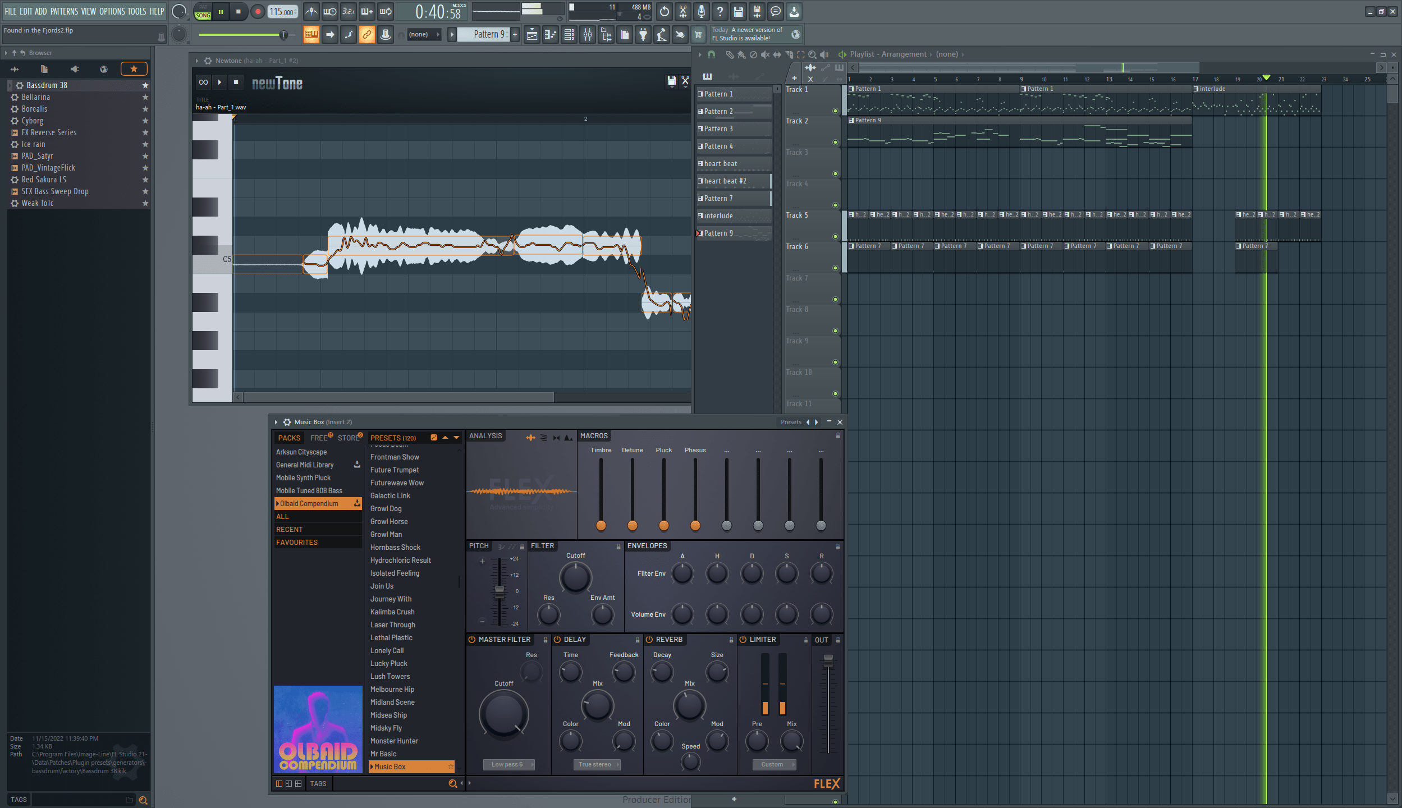Select the Olbaid Compendium pack
Viewport: 1402px width, 808px height.
point(317,503)
